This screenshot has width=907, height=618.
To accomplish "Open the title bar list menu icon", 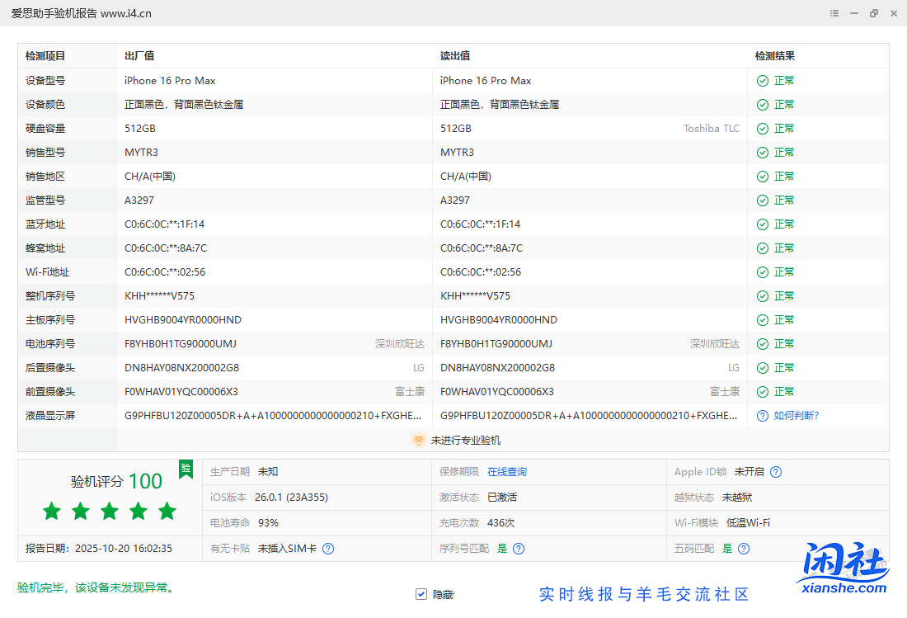I will (834, 13).
